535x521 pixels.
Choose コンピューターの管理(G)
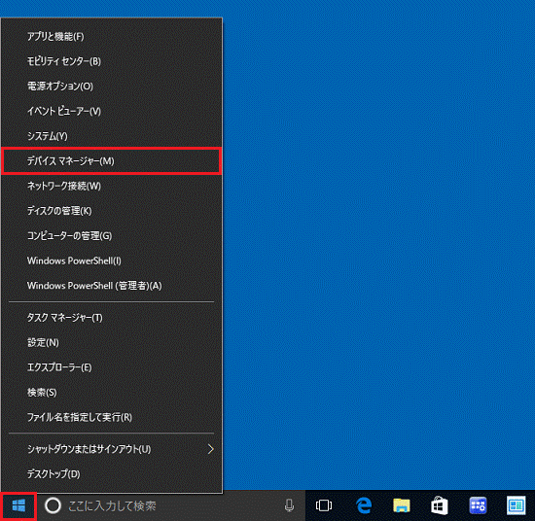112,235
